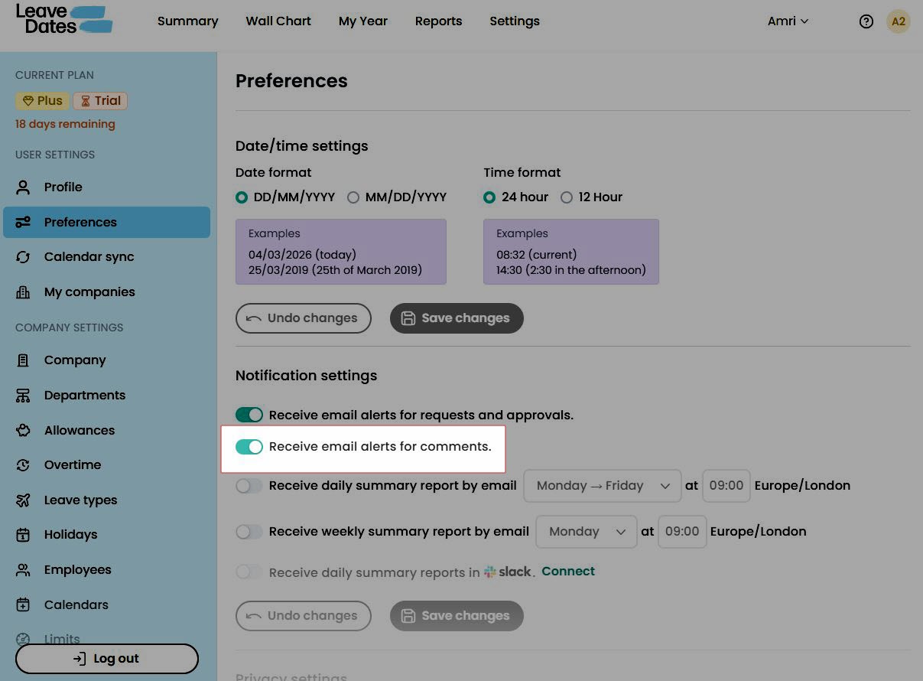This screenshot has height=681, width=923.
Task: Toggle email alerts for requests and approvals
Action: 249,415
